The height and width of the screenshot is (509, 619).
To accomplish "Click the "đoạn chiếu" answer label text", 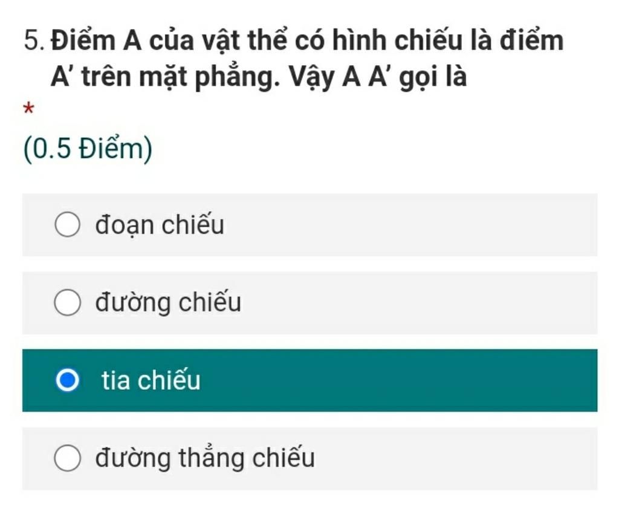I will [x=160, y=225].
